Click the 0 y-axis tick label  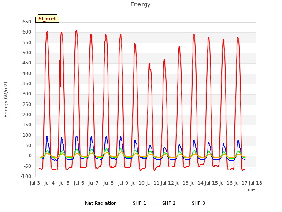[x=30, y=156]
